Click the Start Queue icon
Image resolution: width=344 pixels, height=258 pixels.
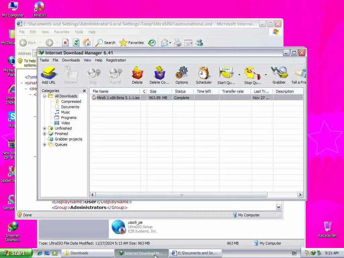click(226, 75)
